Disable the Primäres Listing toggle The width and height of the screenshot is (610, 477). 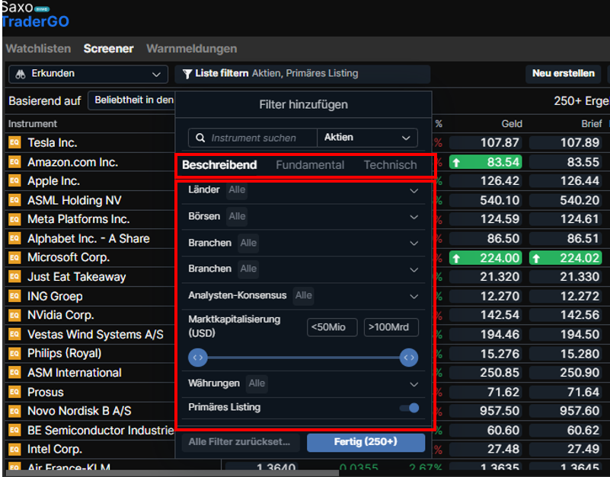click(409, 408)
